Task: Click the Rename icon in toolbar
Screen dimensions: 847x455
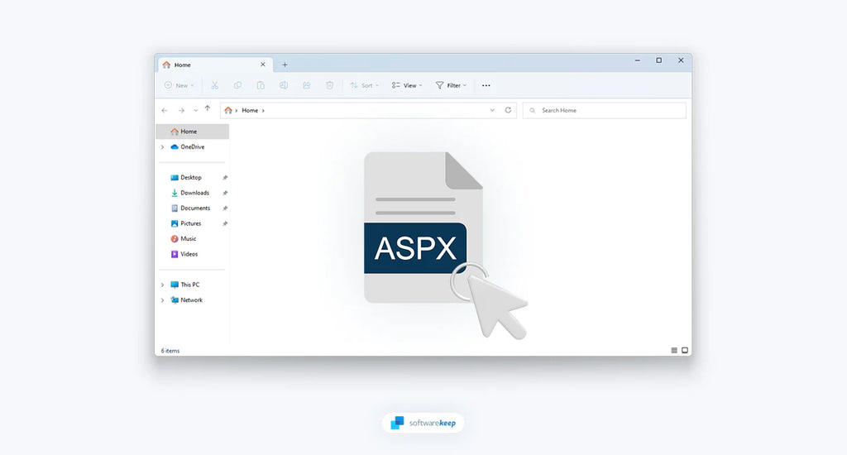Action: (284, 85)
